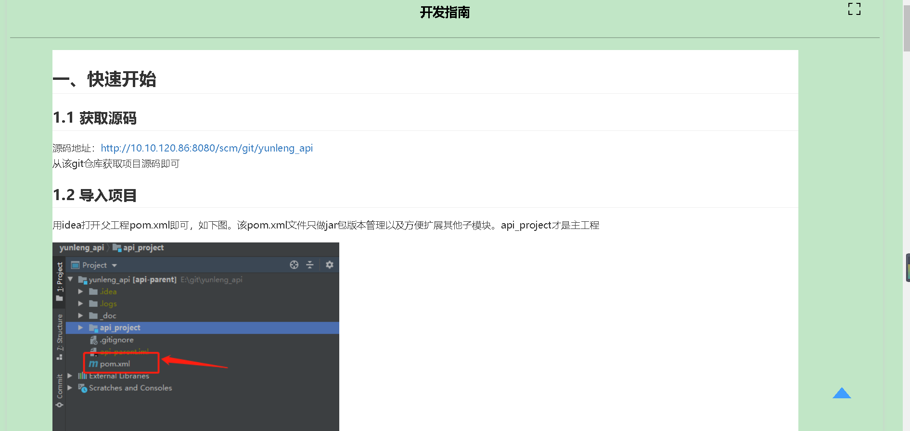Screen dimensions: 910x431
Task: Select the .idea folder
Action: [x=108, y=292]
